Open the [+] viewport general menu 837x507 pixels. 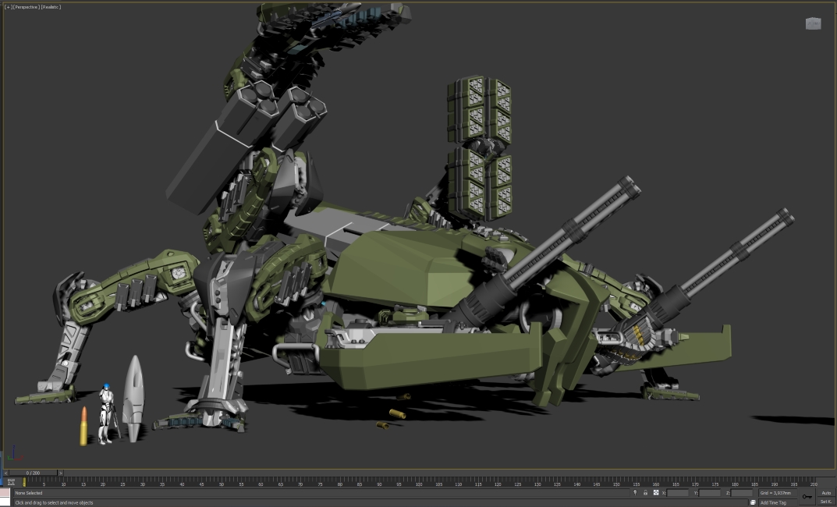[x=8, y=7]
